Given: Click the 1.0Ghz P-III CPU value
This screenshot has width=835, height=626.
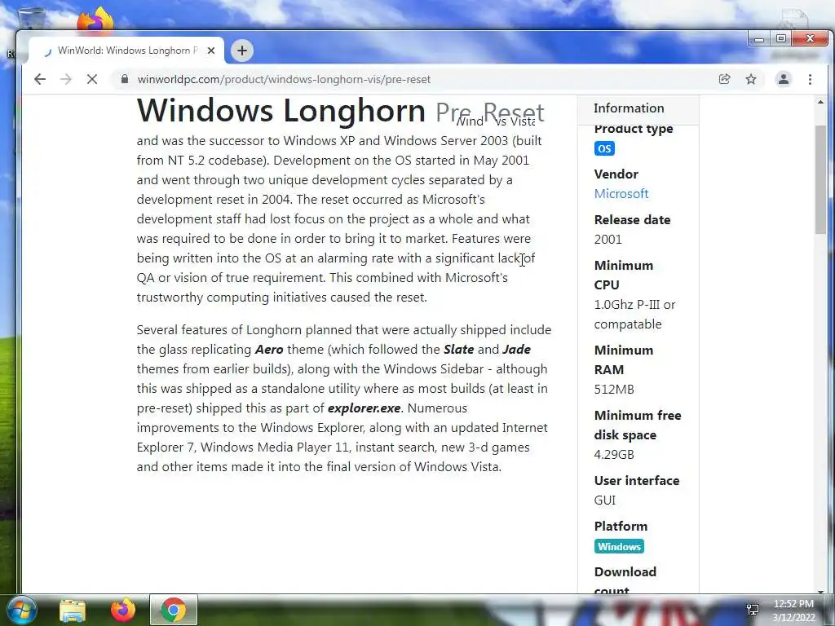Looking at the screenshot, I should [x=634, y=315].
